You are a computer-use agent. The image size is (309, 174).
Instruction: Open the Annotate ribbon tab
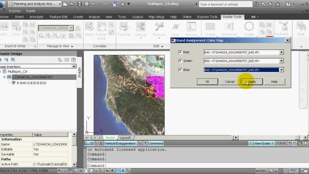click(36, 17)
